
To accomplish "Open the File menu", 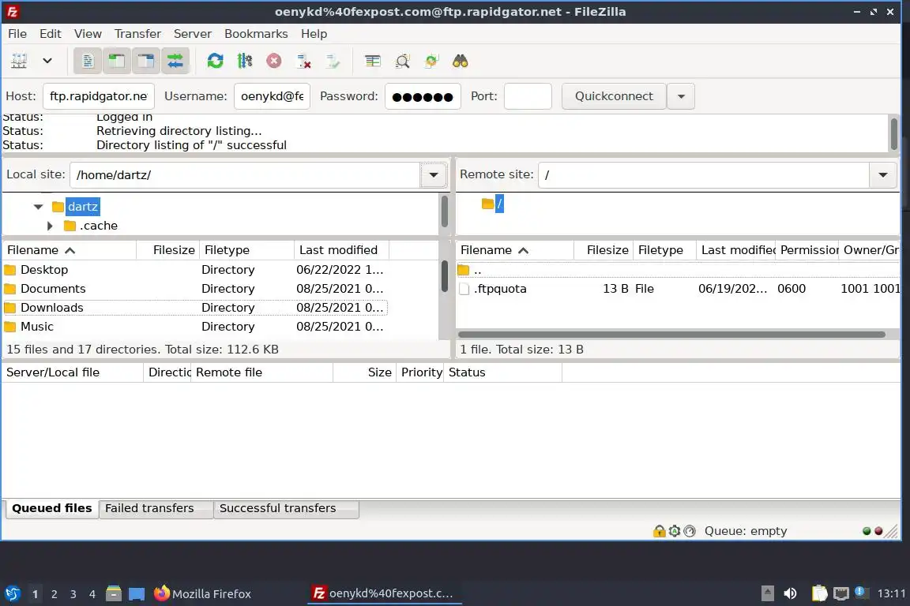I will pyautogui.click(x=17, y=34).
